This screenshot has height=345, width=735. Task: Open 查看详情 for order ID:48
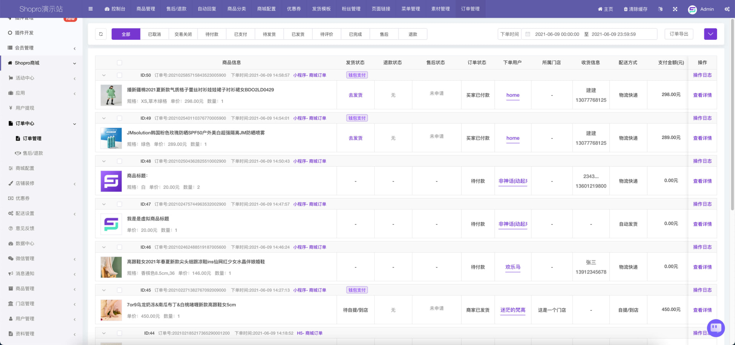(702, 181)
